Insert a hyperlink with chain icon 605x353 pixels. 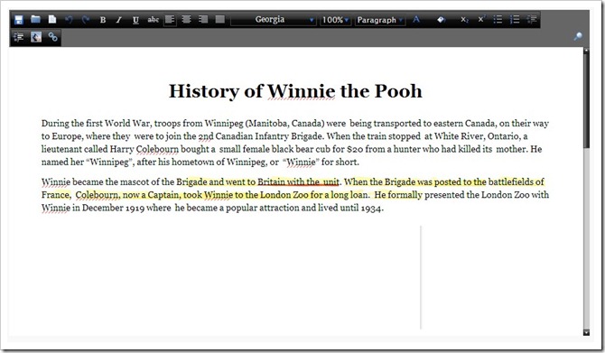click(53, 37)
